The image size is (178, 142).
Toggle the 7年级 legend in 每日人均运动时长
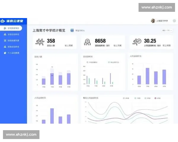137,98
